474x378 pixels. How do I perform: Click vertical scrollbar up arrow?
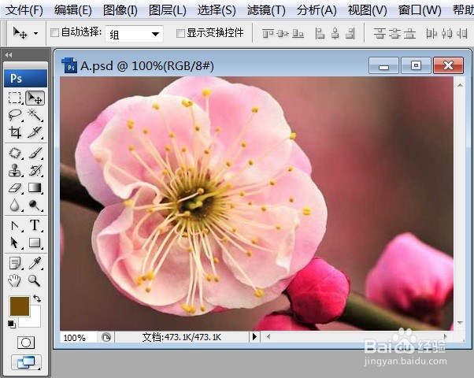pyautogui.click(x=460, y=85)
